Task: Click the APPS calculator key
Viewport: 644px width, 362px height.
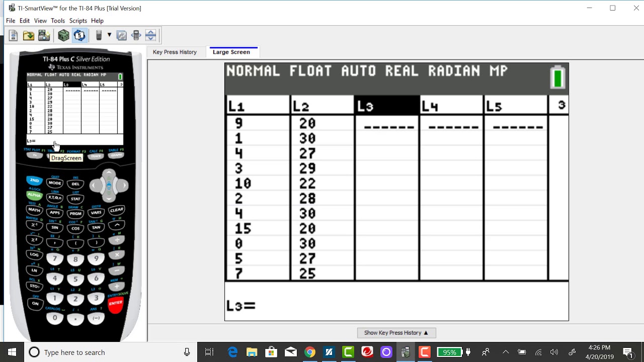Action: pyautogui.click(x=55, y=213)
